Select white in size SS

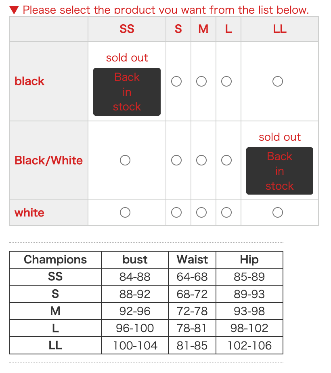[x=125, y=212]
